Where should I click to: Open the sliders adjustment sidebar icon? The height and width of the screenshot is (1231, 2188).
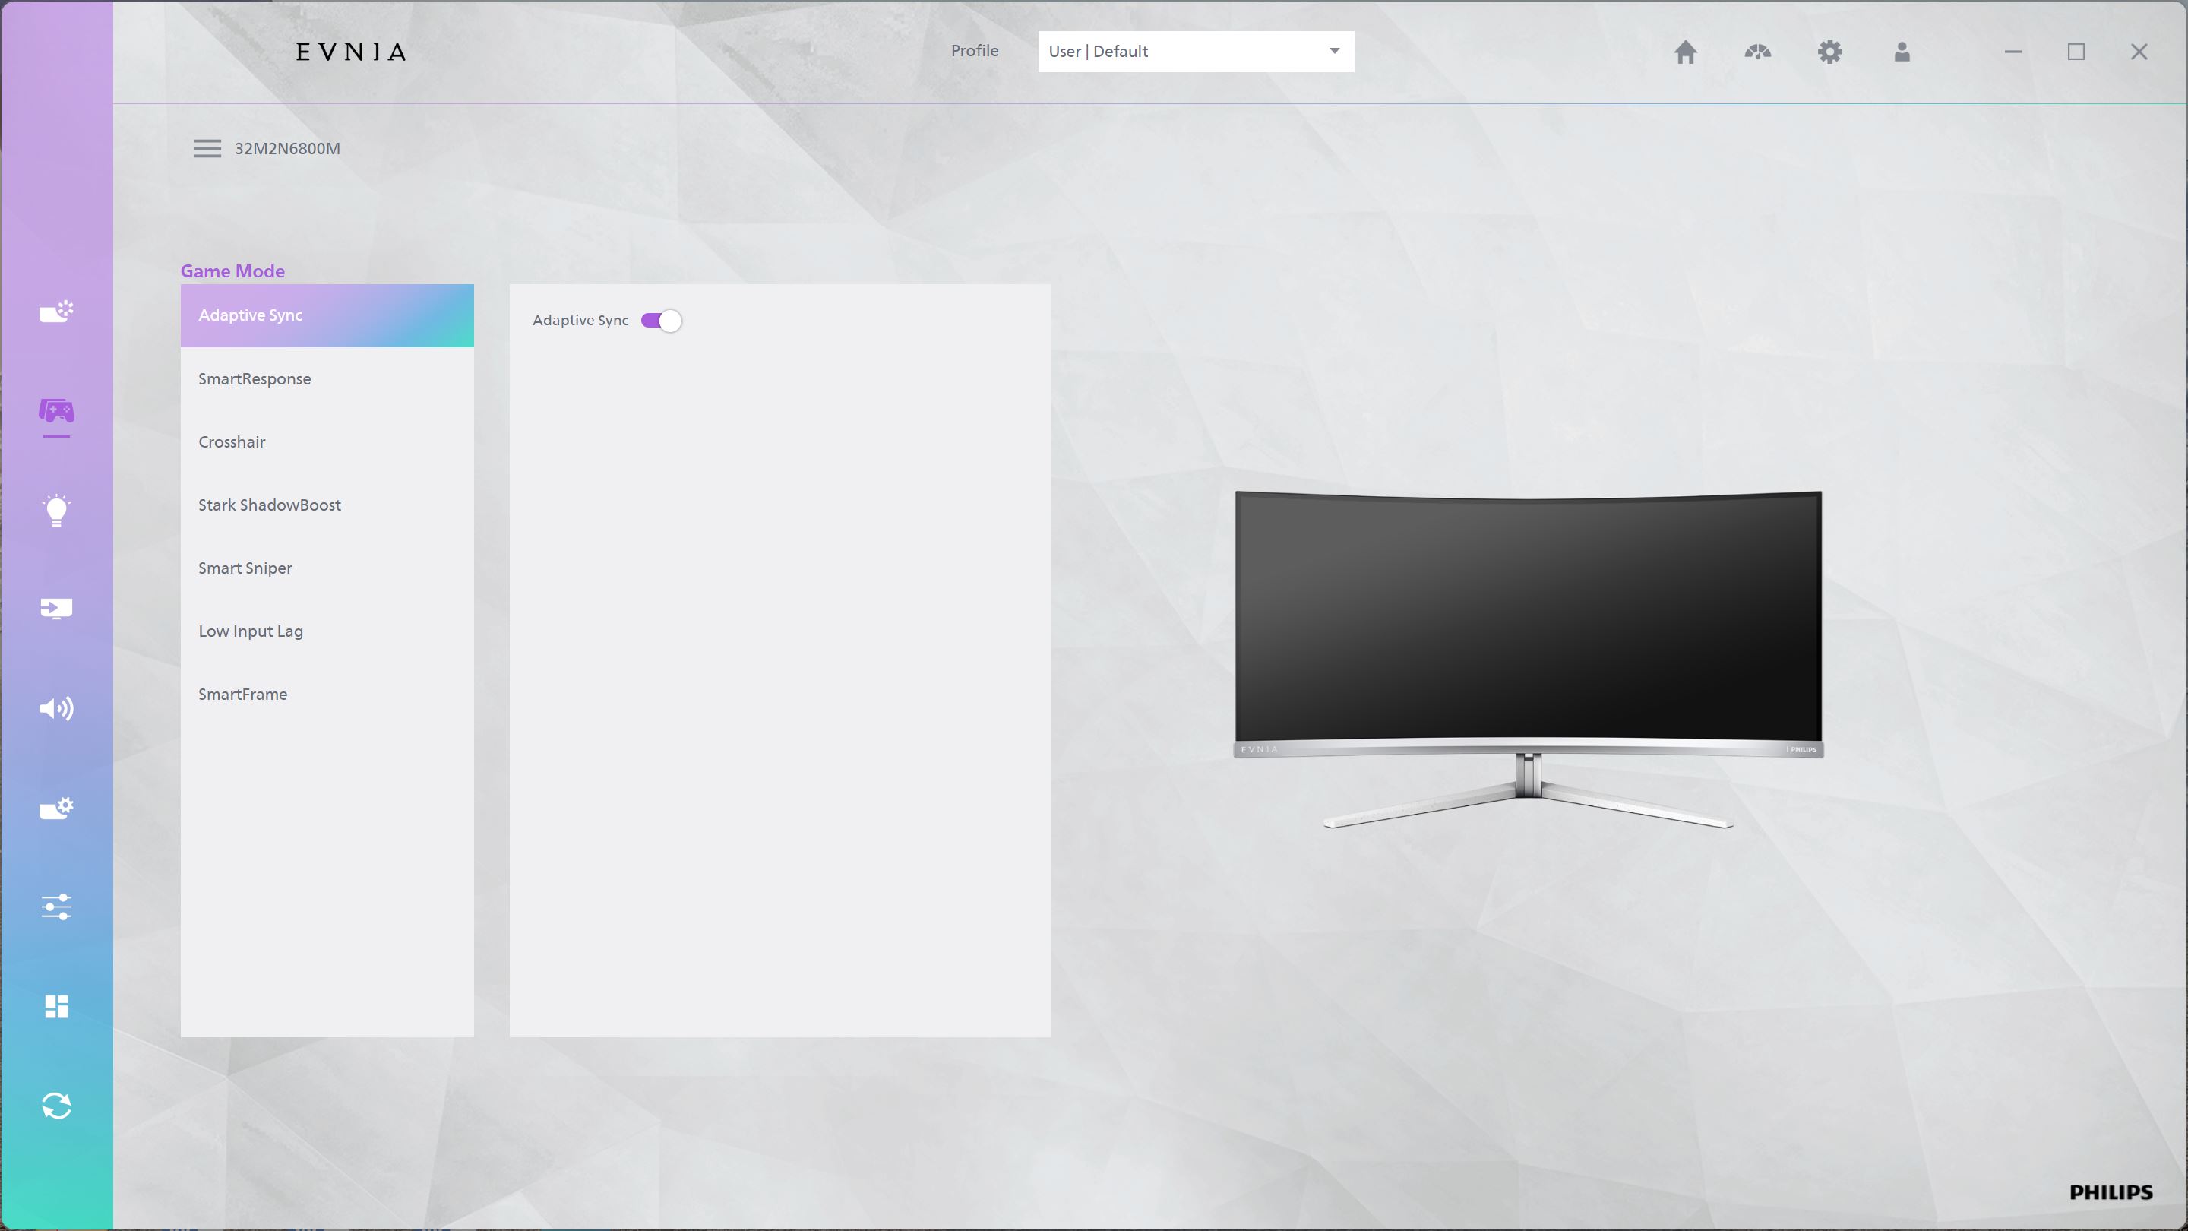[x=56, y=907]
